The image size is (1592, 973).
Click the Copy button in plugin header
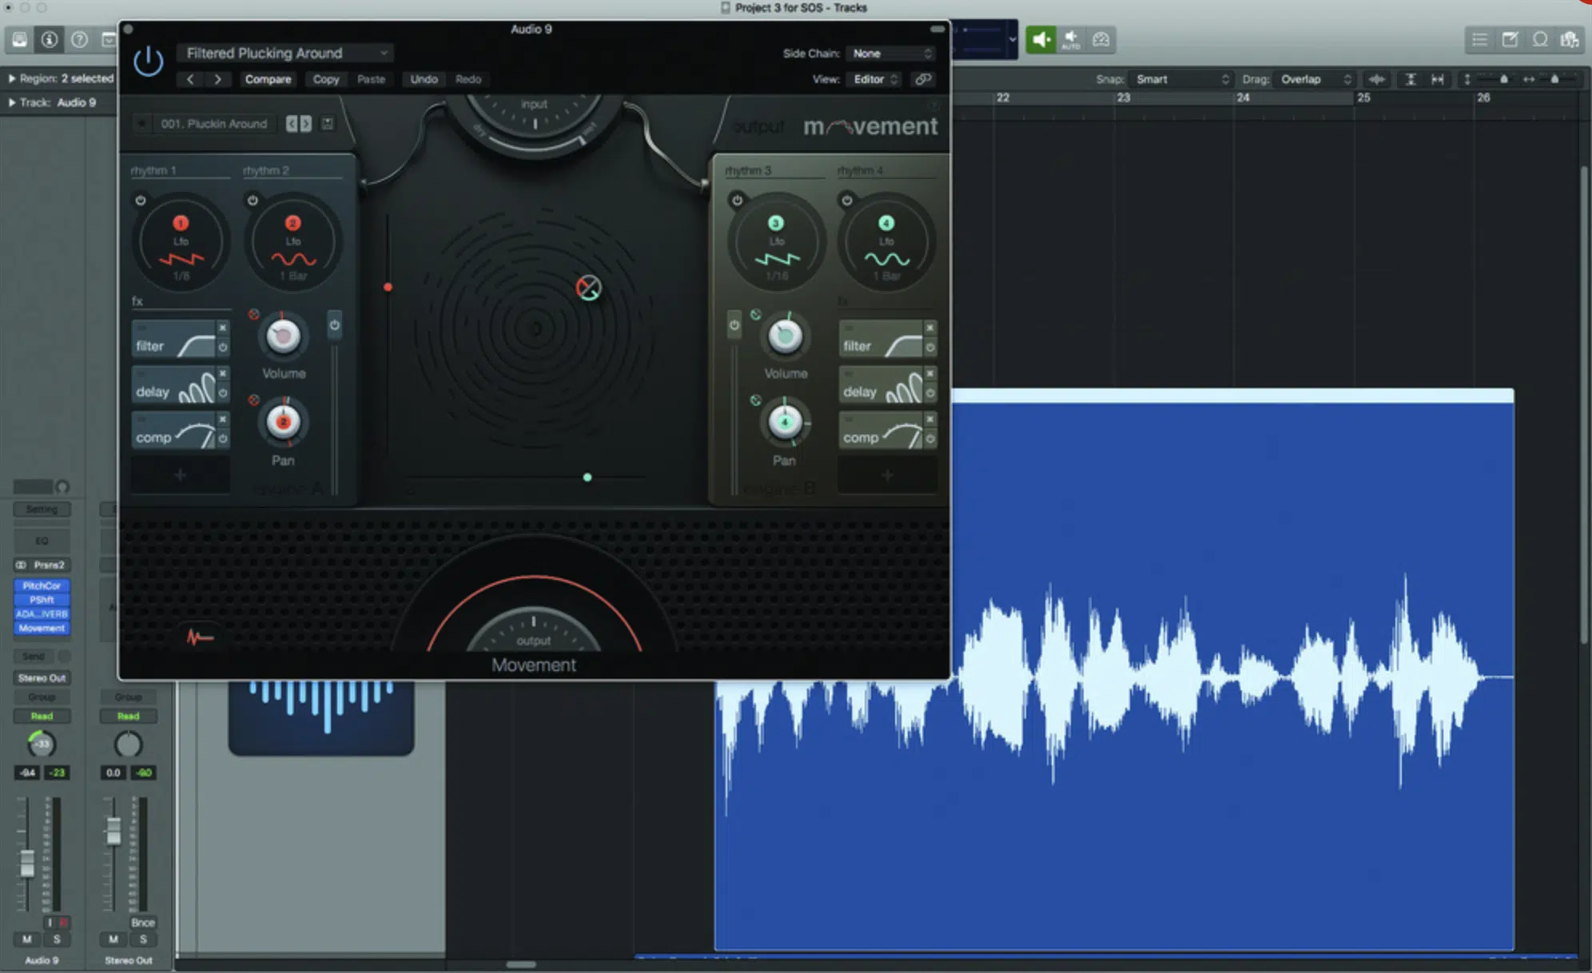coord(325,79)
